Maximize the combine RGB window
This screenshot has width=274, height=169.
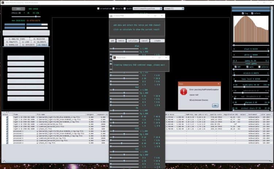click(x=155, y=16)
